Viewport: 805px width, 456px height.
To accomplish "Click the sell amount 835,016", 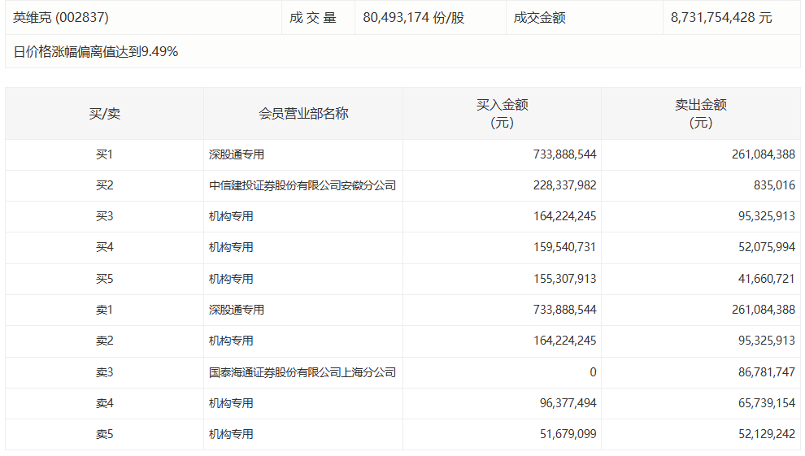I will (x=773, y=185).
